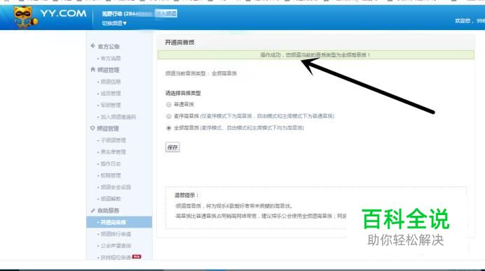Screen dimensions: 485x271
Task: Click the 开通高音质 page title
Action: pos(179,42)
